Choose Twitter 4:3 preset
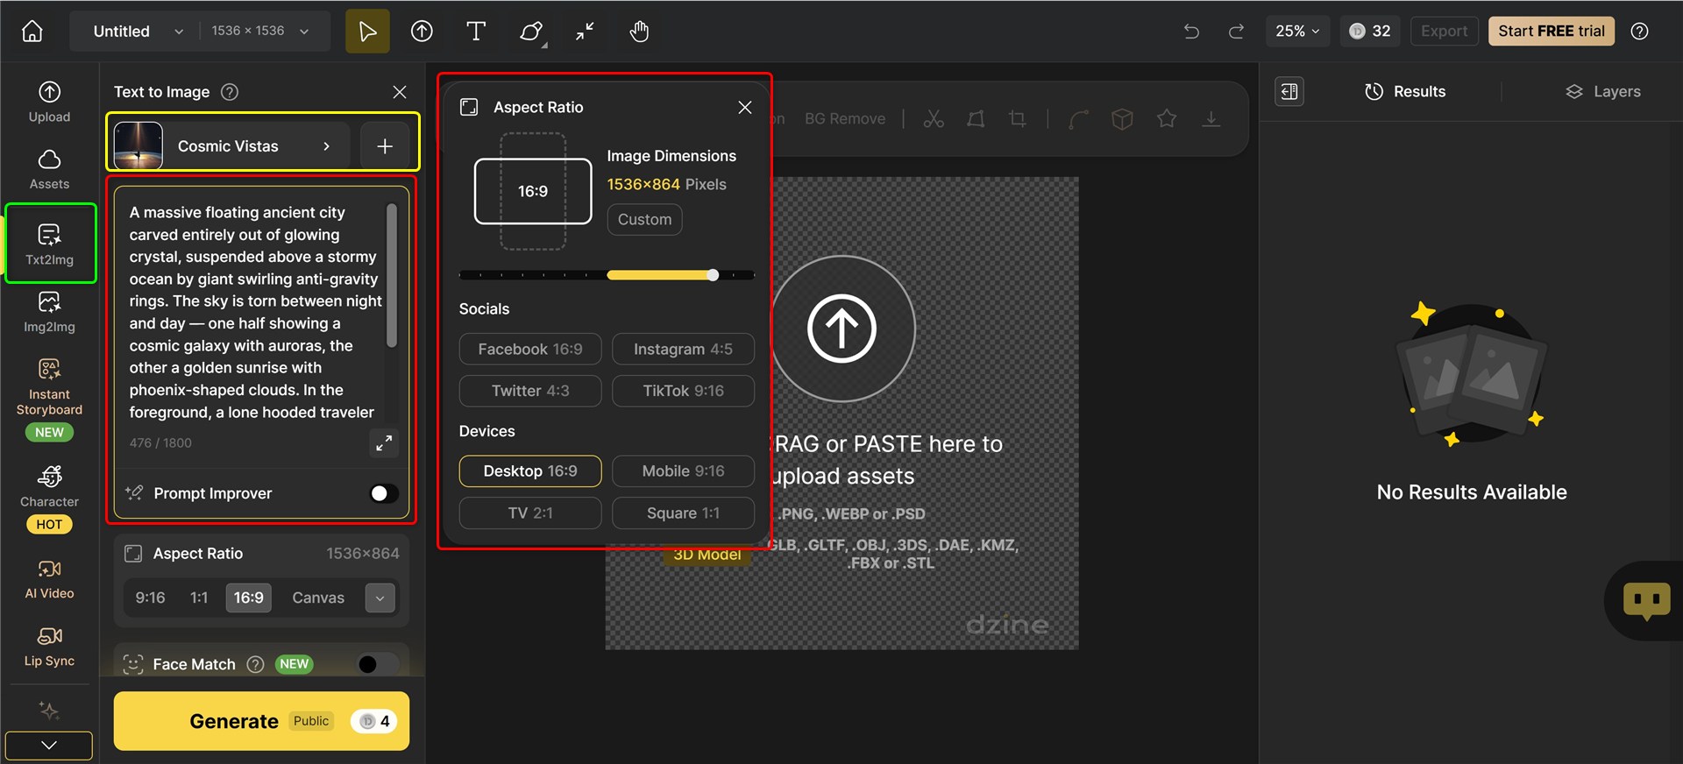Screen dimensions: 1683x764 530,391
